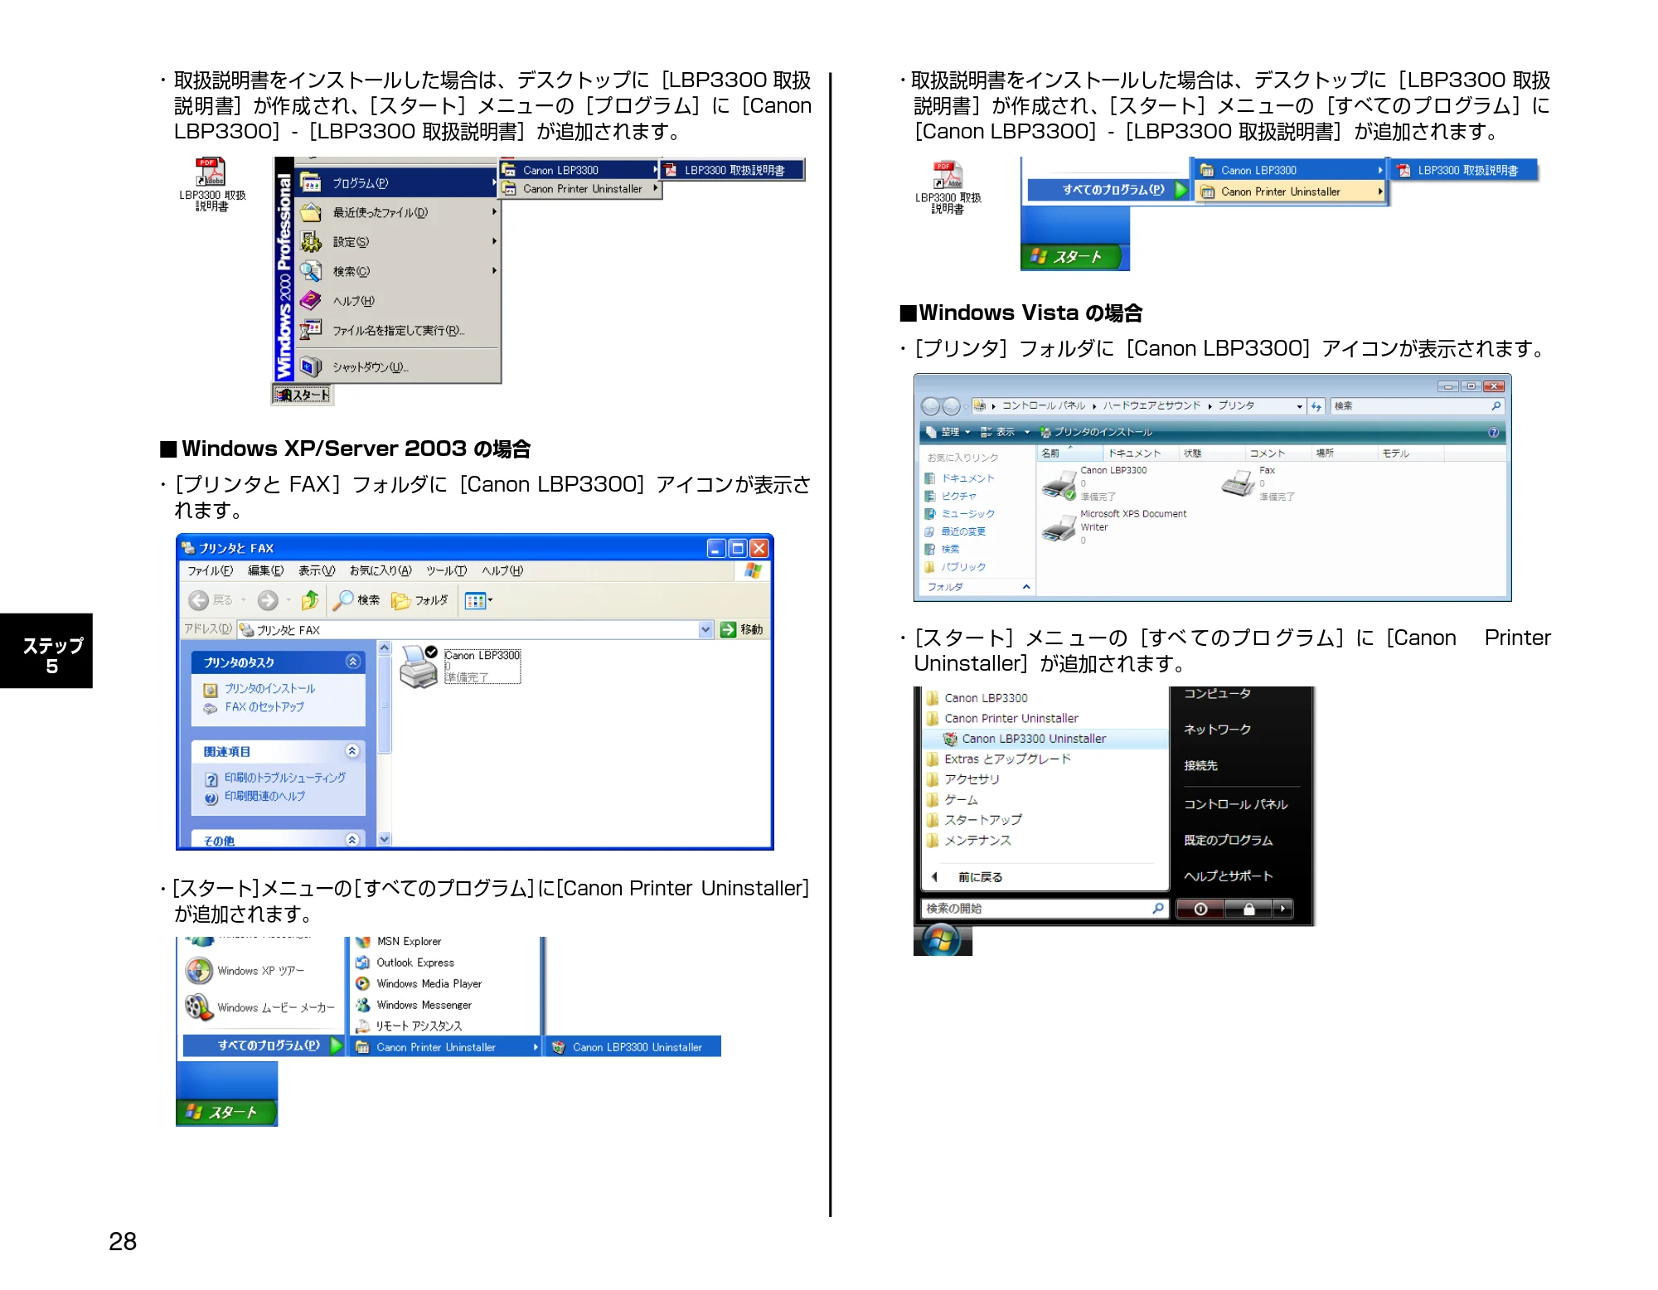This screenshot has width=1658, height=1290.
Task: Open the printing related help link
Action: [264, 796]
